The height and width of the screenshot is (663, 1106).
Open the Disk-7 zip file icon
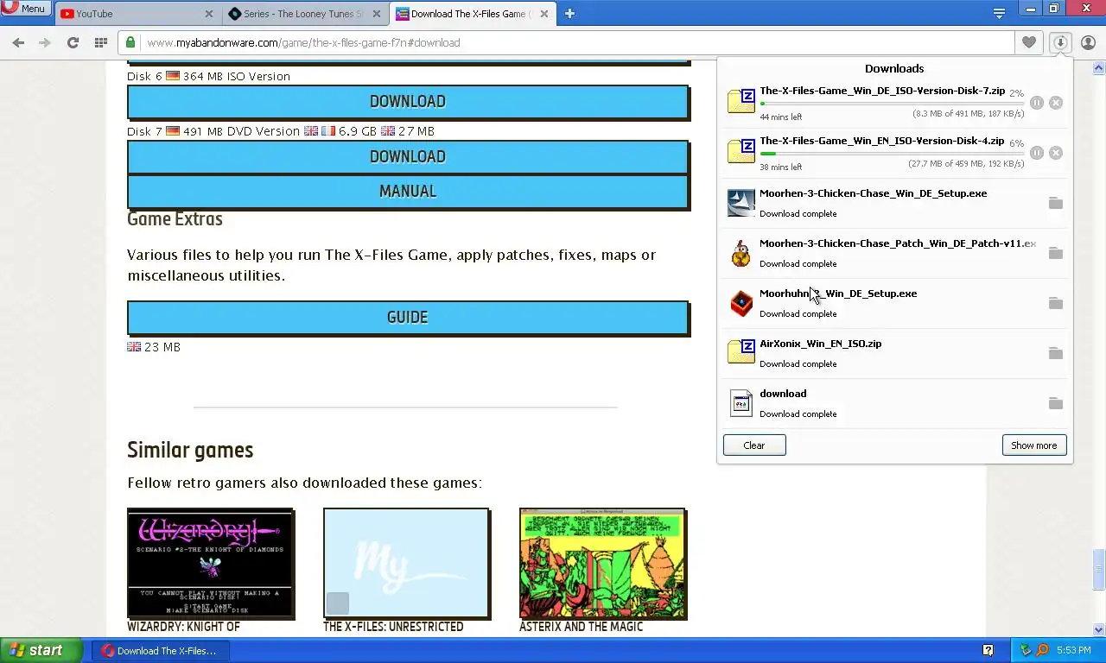pos(741,101)
